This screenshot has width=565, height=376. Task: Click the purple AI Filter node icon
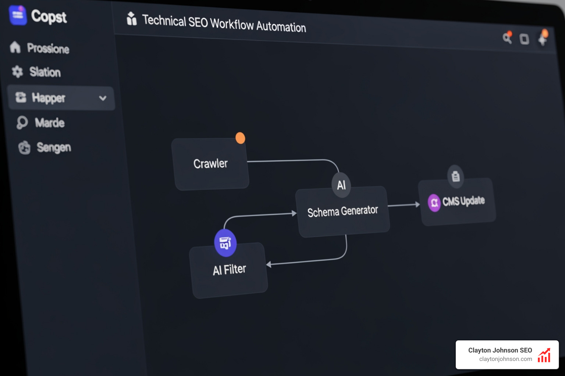pos(225,243)
